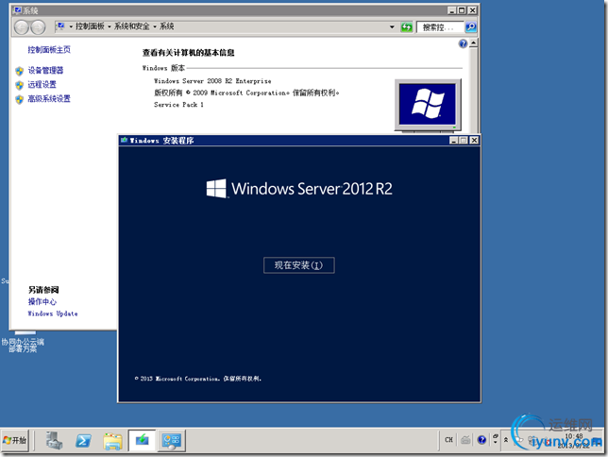The width and height of the screenshot is (608, 457).
Task: Launch PowerShell from taskbar
Action: tap(83, 441)
